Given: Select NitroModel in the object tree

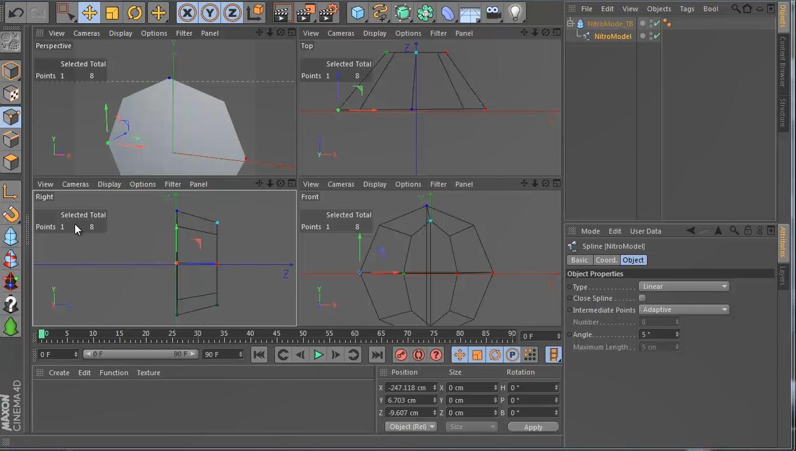Looking at the screenshot, I should [x=613, y=36].
